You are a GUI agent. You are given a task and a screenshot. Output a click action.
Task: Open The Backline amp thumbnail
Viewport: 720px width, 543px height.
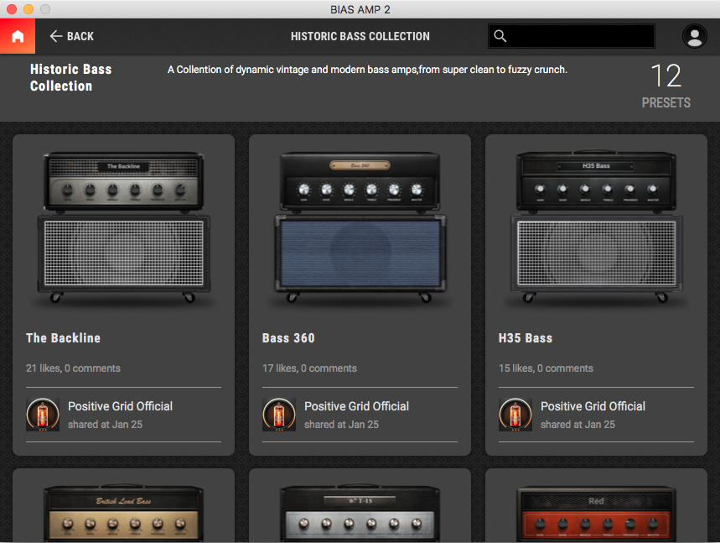[x=123, y=228]
